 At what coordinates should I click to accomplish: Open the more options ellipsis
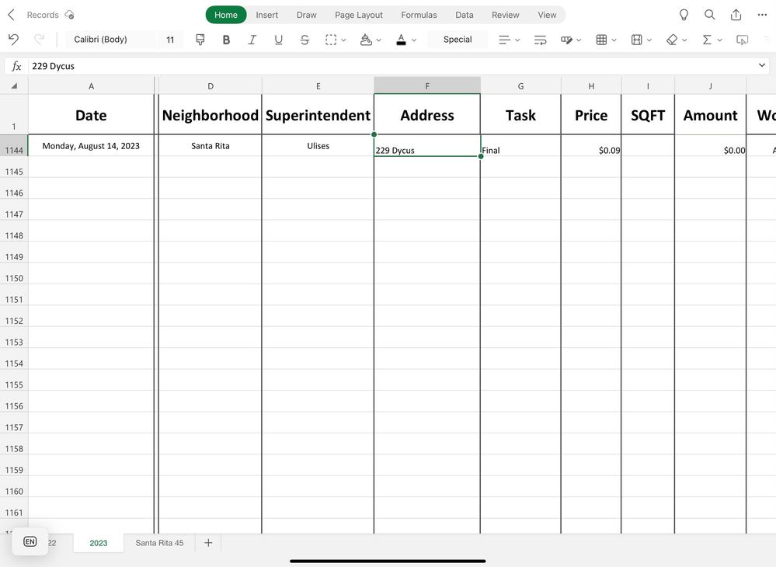(762, 15)
